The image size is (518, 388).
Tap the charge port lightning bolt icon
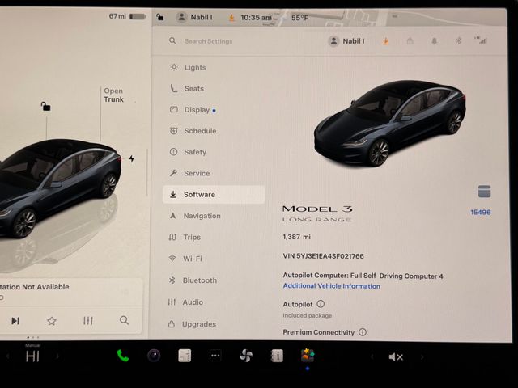click(x=132, y=158)
